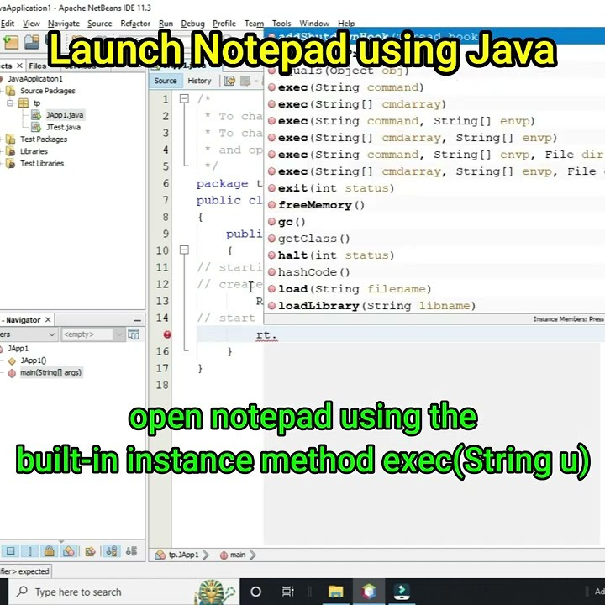
Task: Select loadLibrary(String libname) completion item
Action: [434, 306]
